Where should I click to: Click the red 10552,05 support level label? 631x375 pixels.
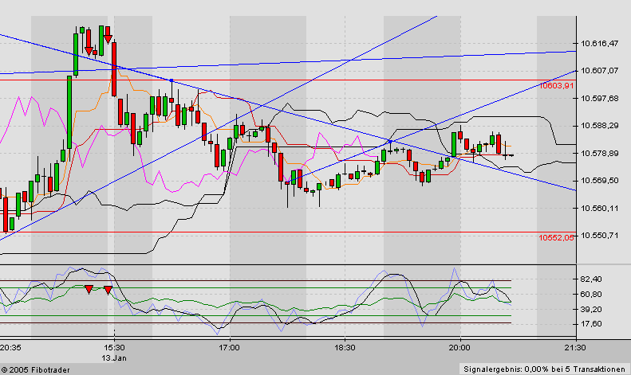click(557, 238)
